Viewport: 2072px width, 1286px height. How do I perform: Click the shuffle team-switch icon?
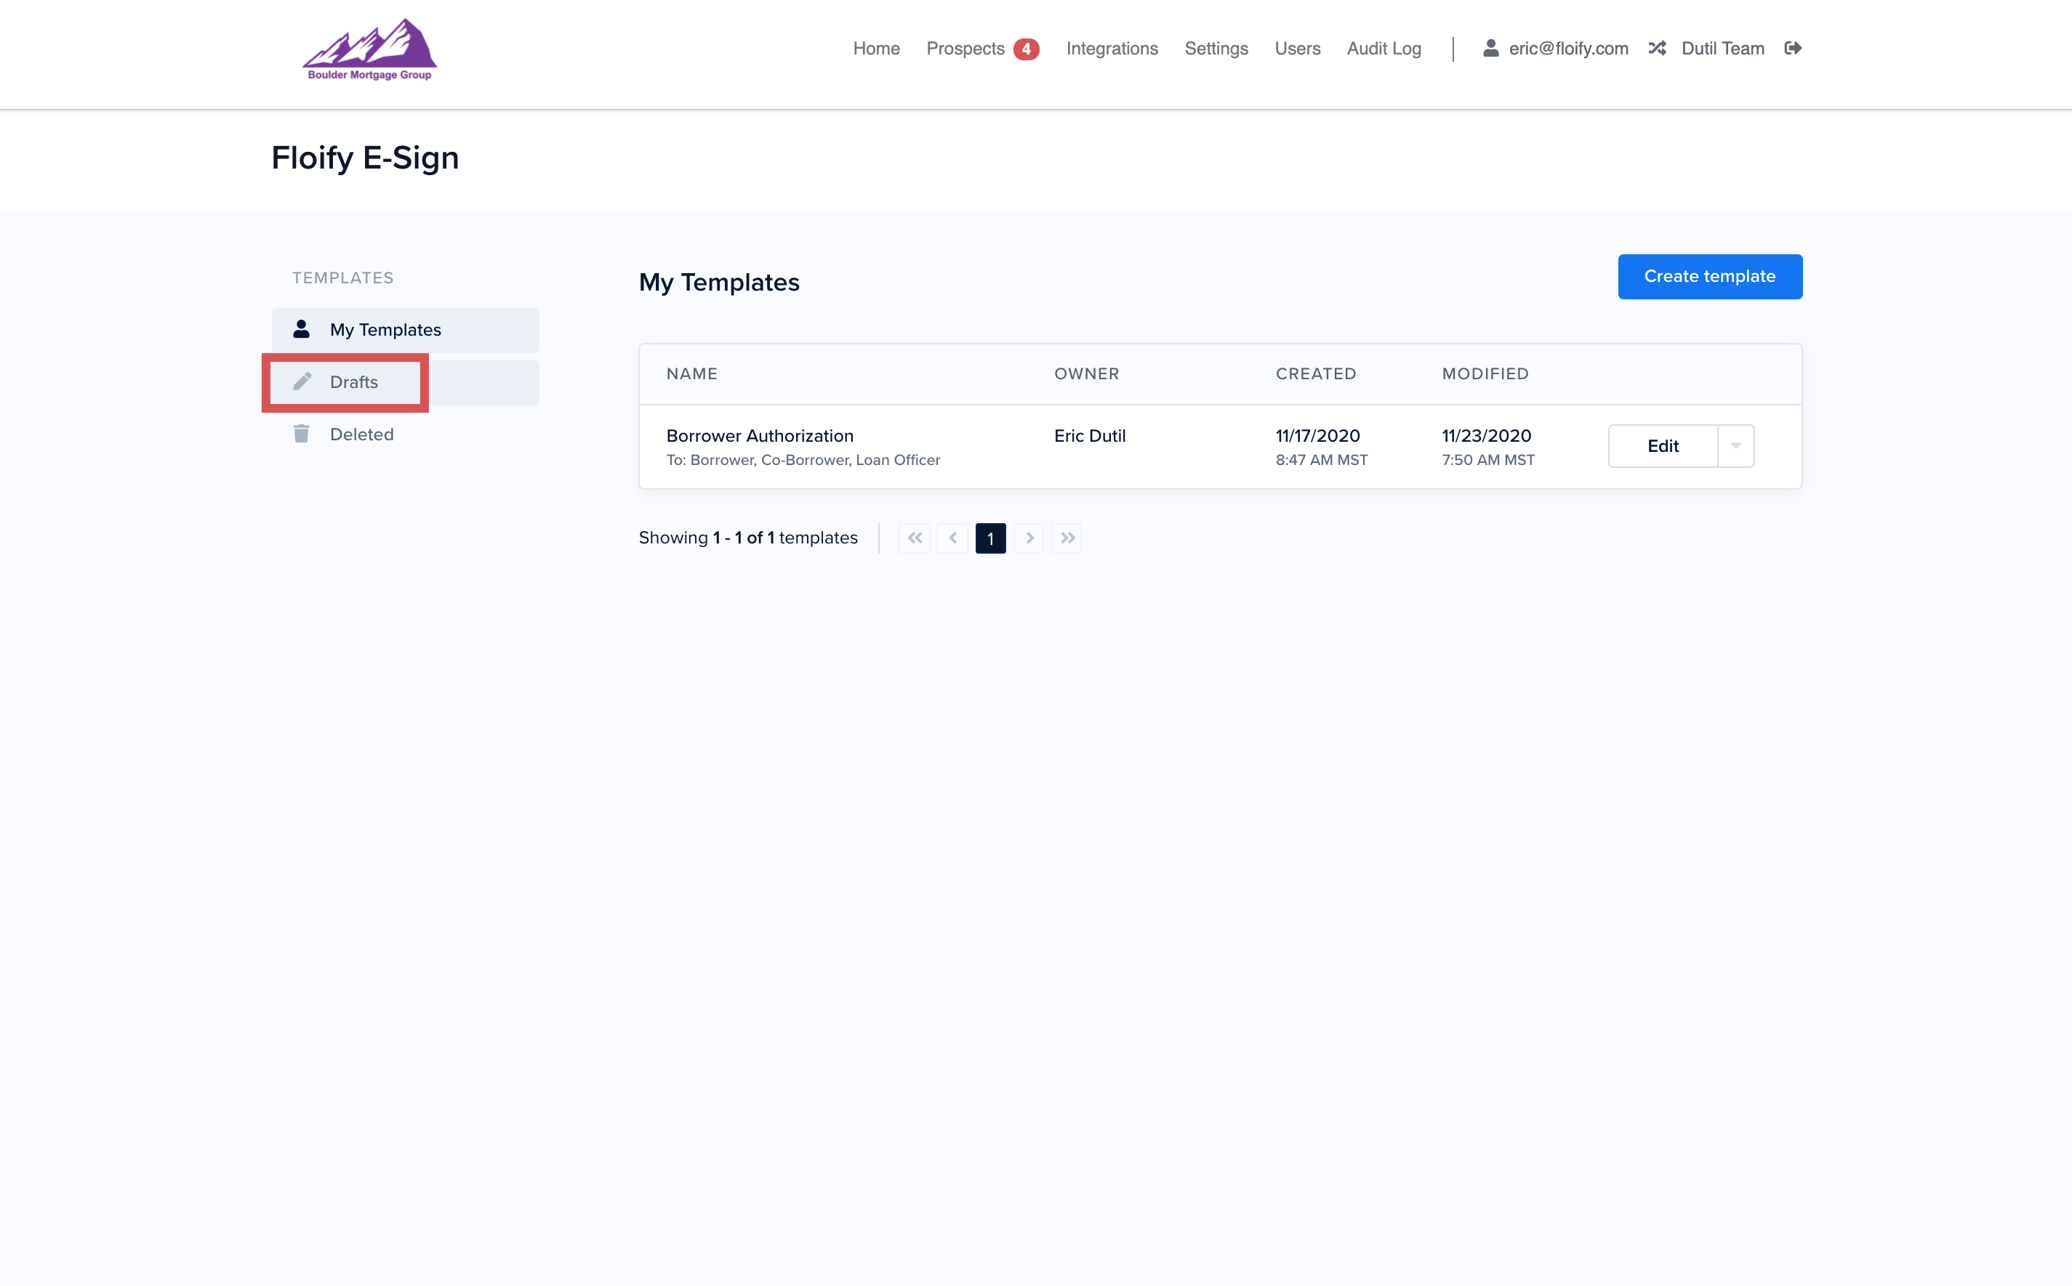1657,49
